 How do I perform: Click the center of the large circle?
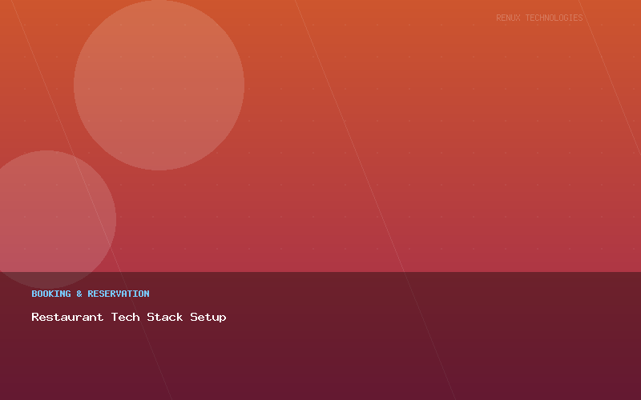pyautogui.click(x=159, y=85)
